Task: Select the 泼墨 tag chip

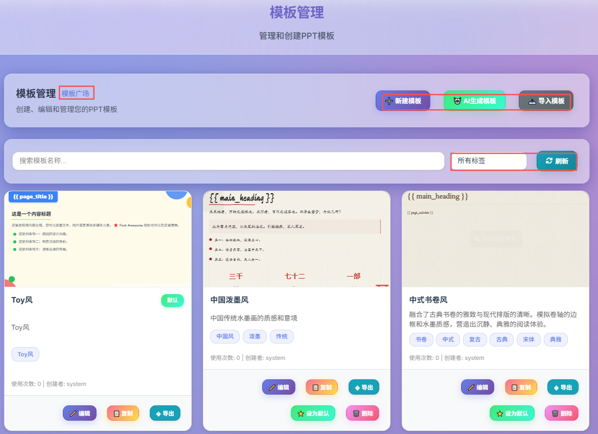Action: [255, 336]
